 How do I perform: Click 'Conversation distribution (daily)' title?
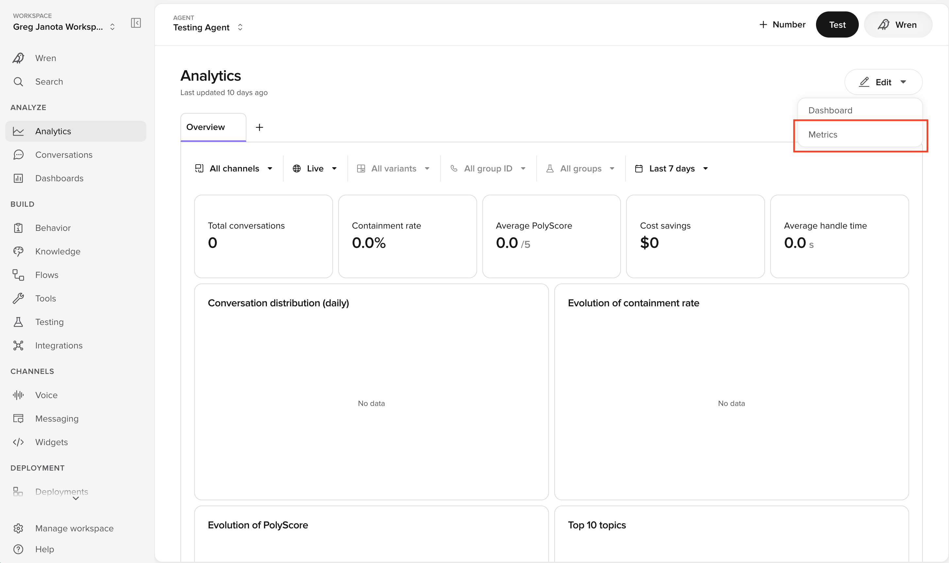tap(278, 303)
